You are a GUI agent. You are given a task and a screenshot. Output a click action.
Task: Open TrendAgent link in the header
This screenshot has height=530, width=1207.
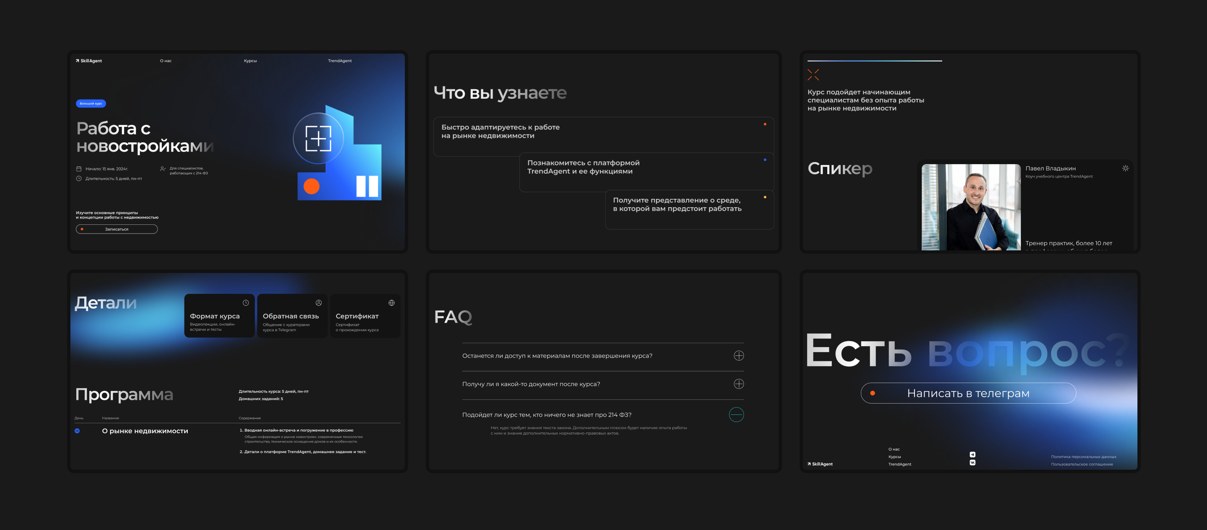point(340,61)
